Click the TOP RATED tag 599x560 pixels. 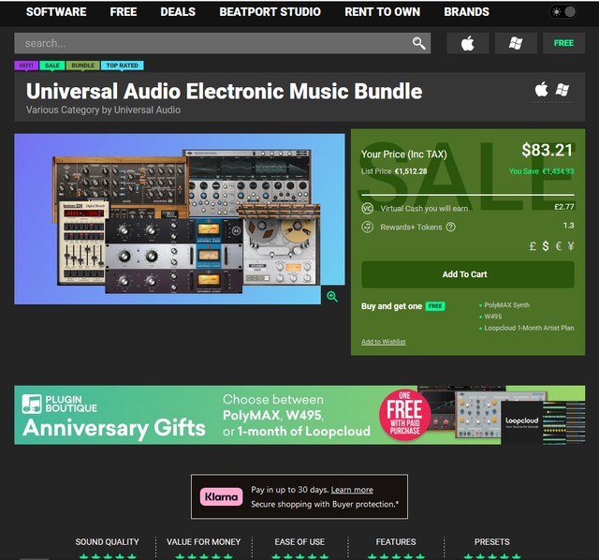123,66
